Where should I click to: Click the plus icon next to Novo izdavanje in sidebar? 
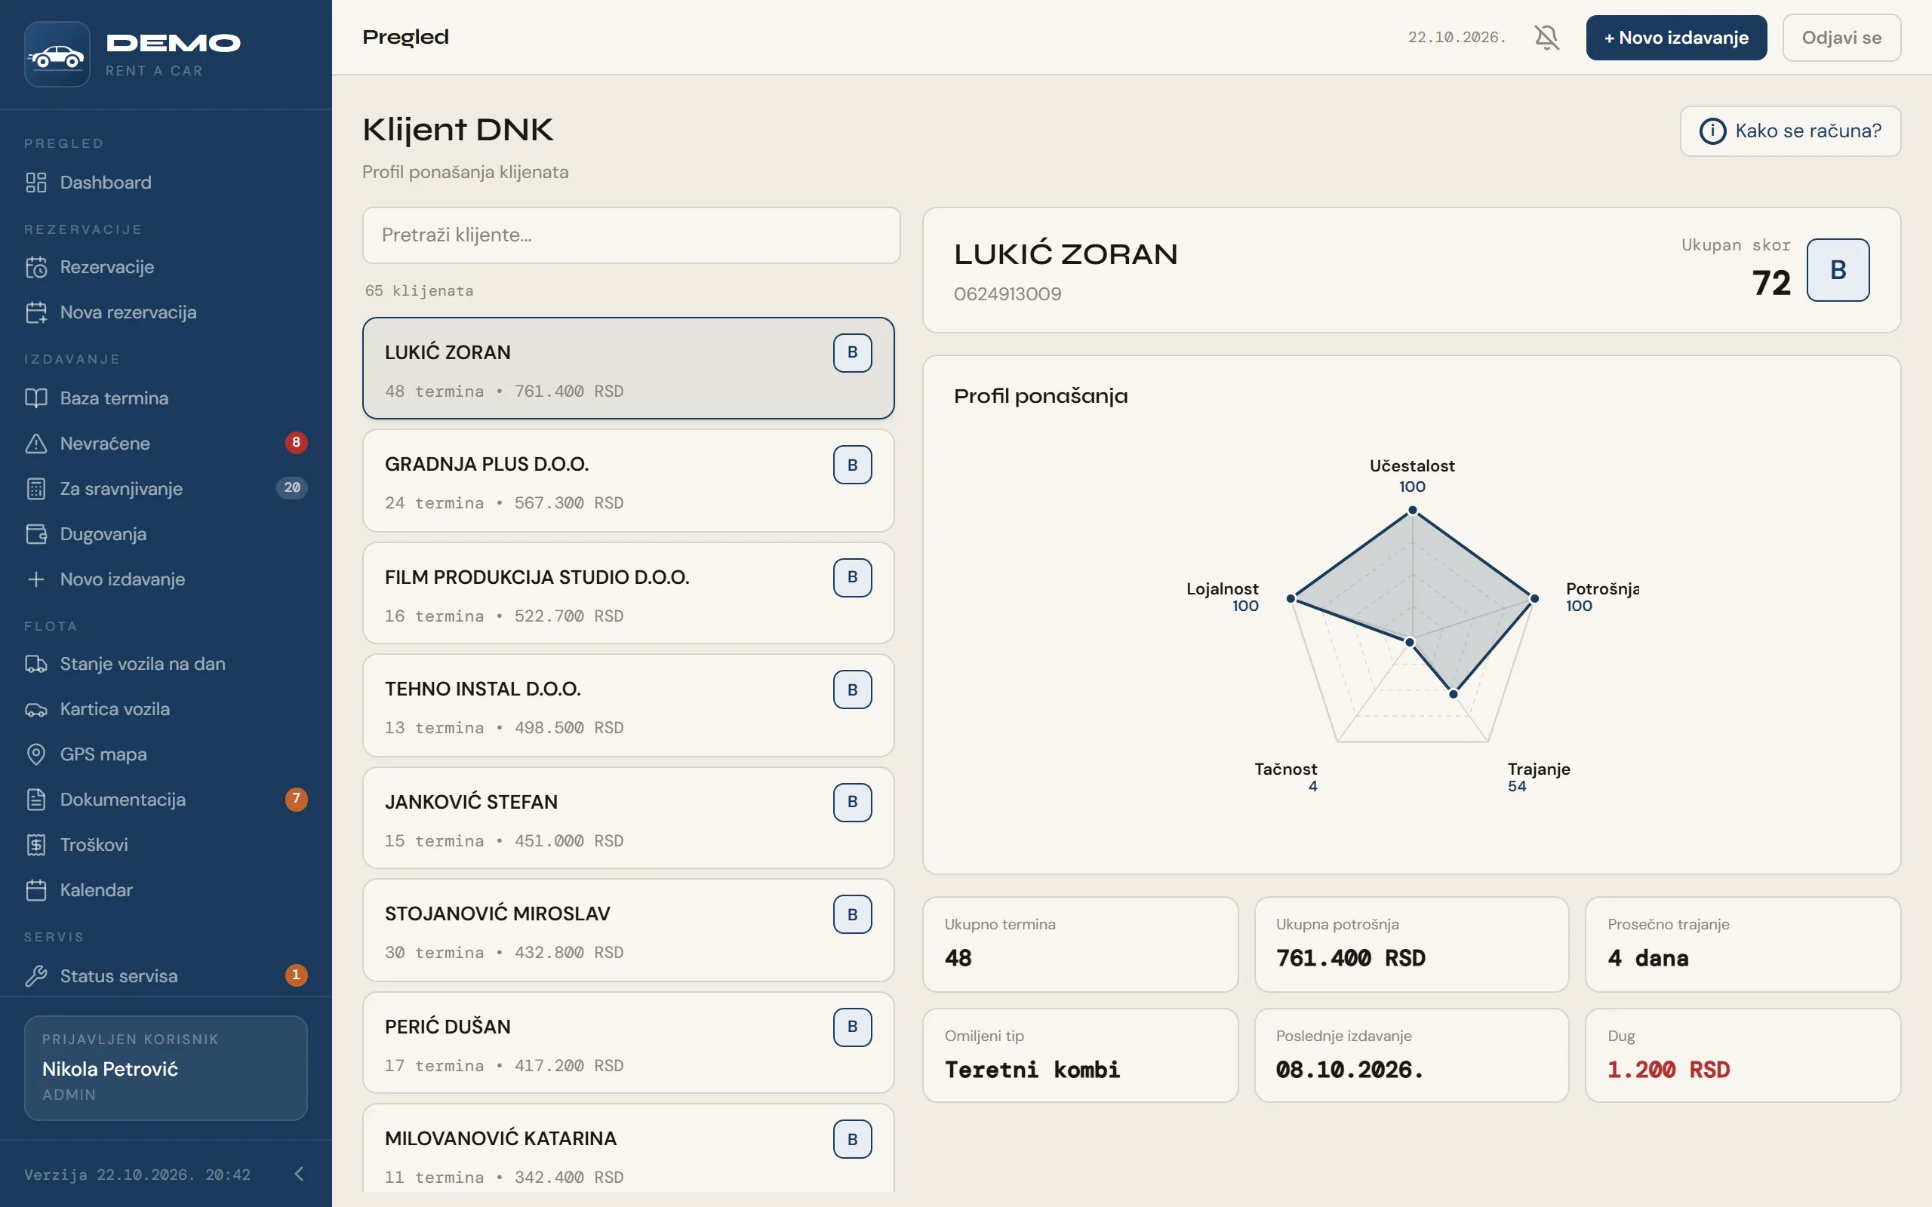click(36, 579)
